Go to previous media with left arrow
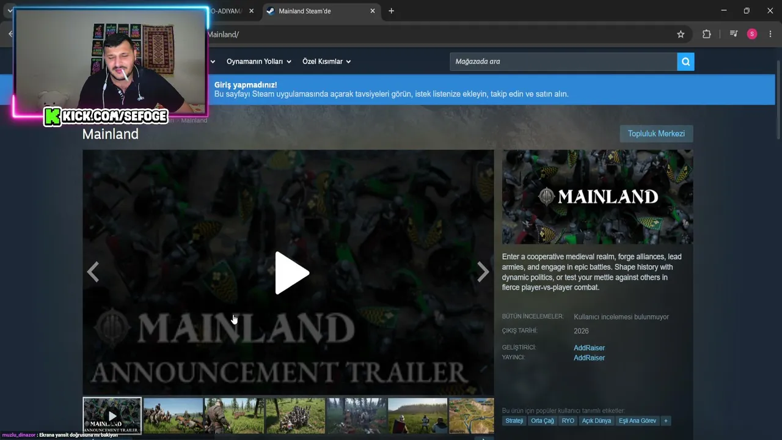The image size is (782, 440). coord(93,272)
